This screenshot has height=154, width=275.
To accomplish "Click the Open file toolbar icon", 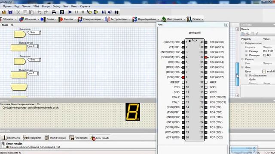I will pyautogui.click(x=4, y=12).
